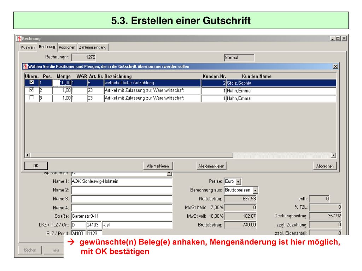Click the horizontal scrollbar thumb in the positions list

[132, 155]
